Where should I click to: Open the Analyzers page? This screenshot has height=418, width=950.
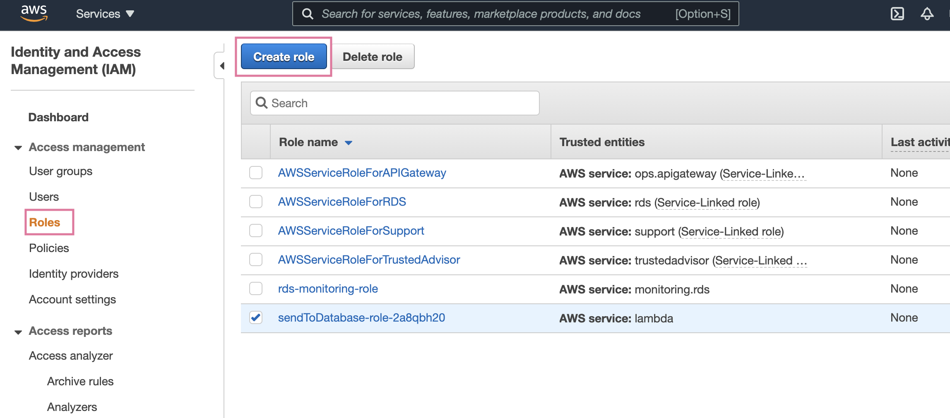click(x=72, y=407)
